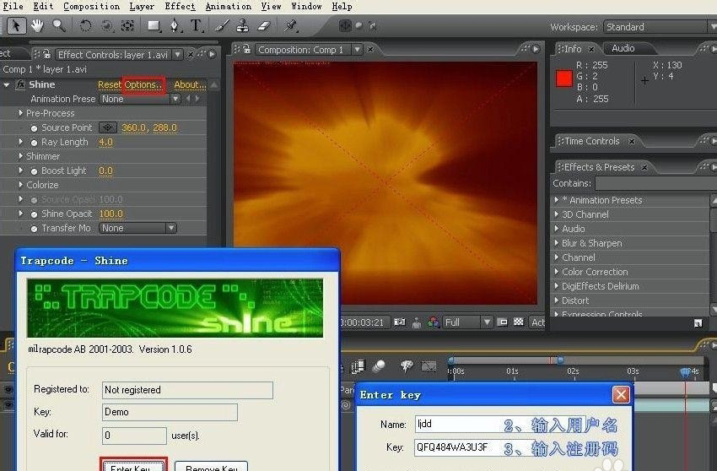The height and width of the screenshot is (471, 717).
Task: Toggle the Ray Length stopwatch
Action: tap(34, 143)
